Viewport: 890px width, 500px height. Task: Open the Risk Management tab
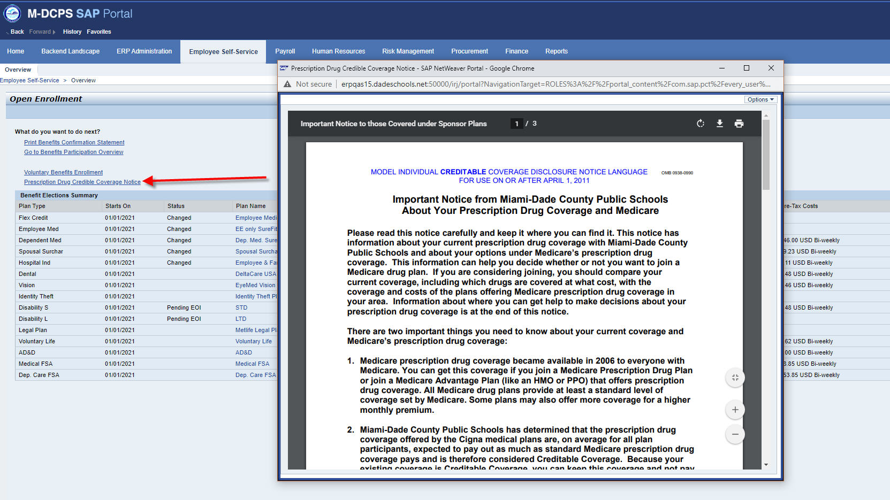[x=408, y=51]
